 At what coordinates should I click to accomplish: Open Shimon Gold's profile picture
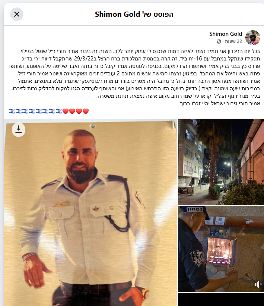pyautogui.click(x=253, y=37)
